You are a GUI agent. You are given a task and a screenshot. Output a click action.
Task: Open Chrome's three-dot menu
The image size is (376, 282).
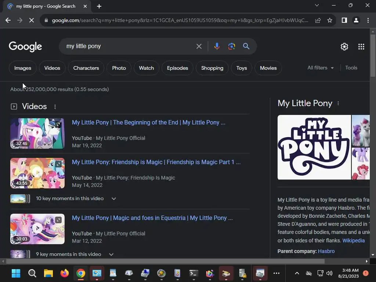[368, 21]
